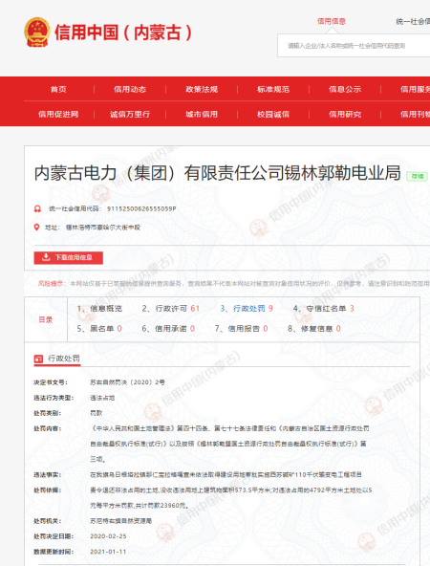This screenshot has width=430, height=566.
Task: Go to 城市信用 menu link
Action: (x=202, y=114)
